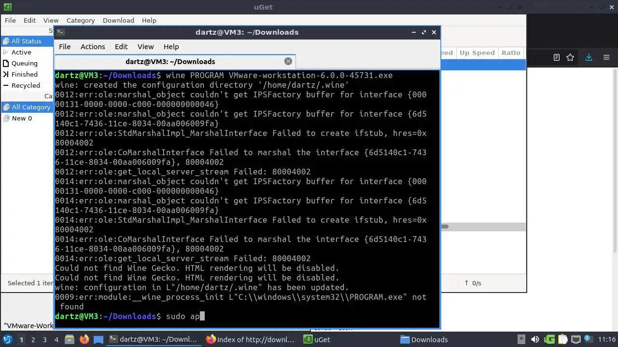Launch file manager from panel quick launch
Image resolution: width=618 pixels, height=347 pixels.
pos(70,339)
